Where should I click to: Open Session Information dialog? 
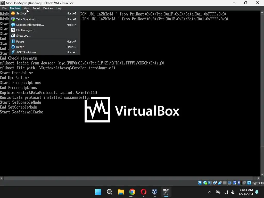tap(45, 25)
